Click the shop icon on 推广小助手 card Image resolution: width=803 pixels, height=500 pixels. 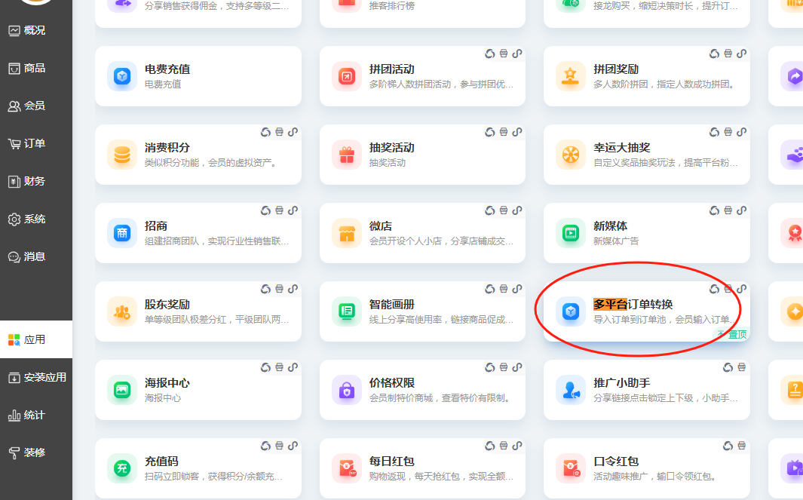741,367
